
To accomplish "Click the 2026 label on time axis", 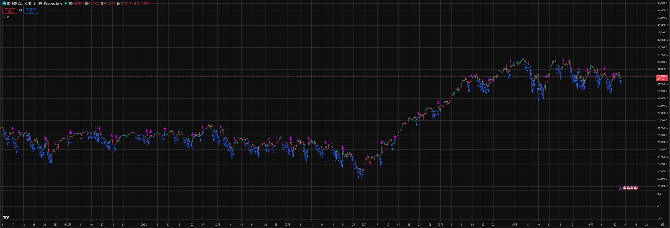I will [x=144, y=225].
